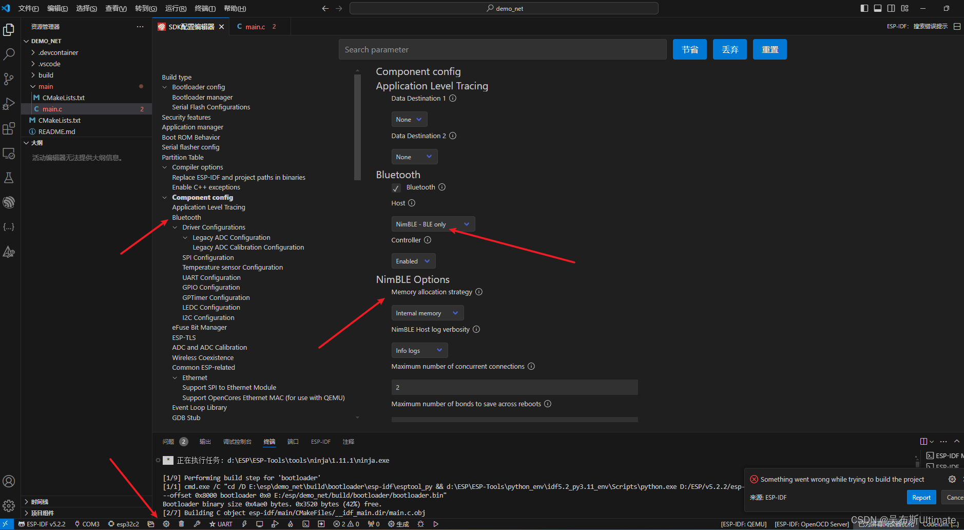The height and width of the screenshot is (530, 964).
Task: Open Source Control in the activity bar
Action: point(9,79)
